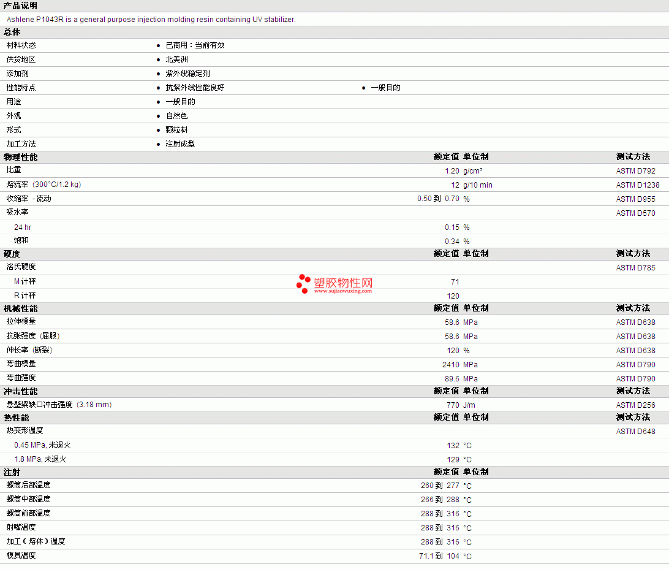669x569 pixels.
Task: Select the value '北美洲'
Action: (x=176, y=59)
